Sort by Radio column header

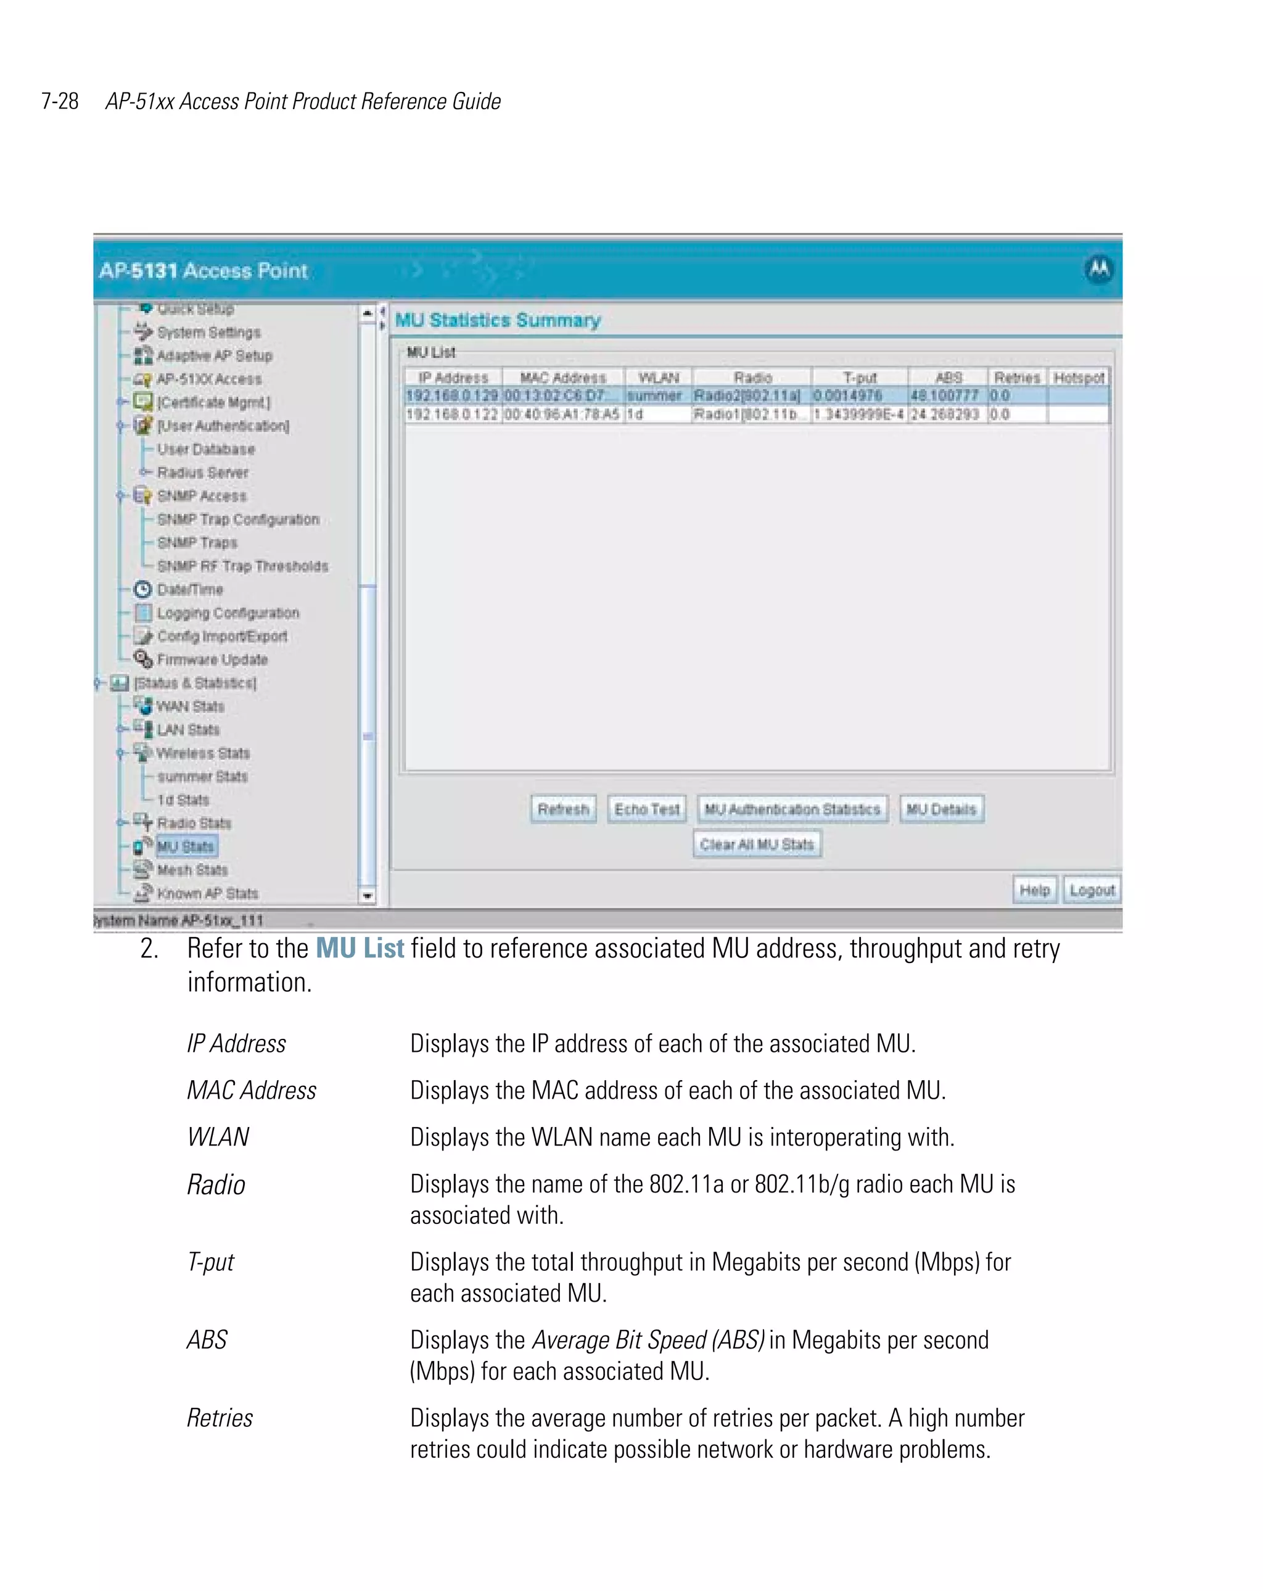[752, 377]
